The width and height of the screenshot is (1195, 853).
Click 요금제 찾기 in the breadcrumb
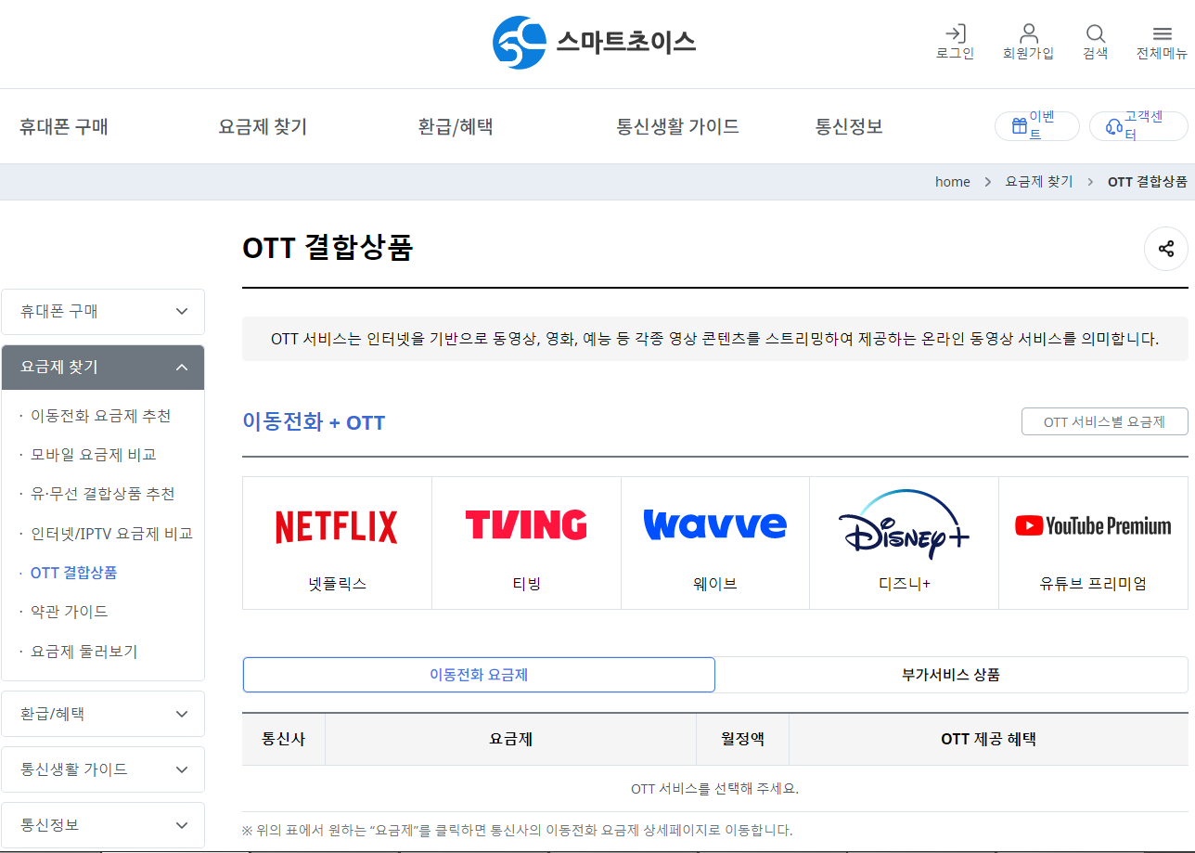tap(1039, 182)
